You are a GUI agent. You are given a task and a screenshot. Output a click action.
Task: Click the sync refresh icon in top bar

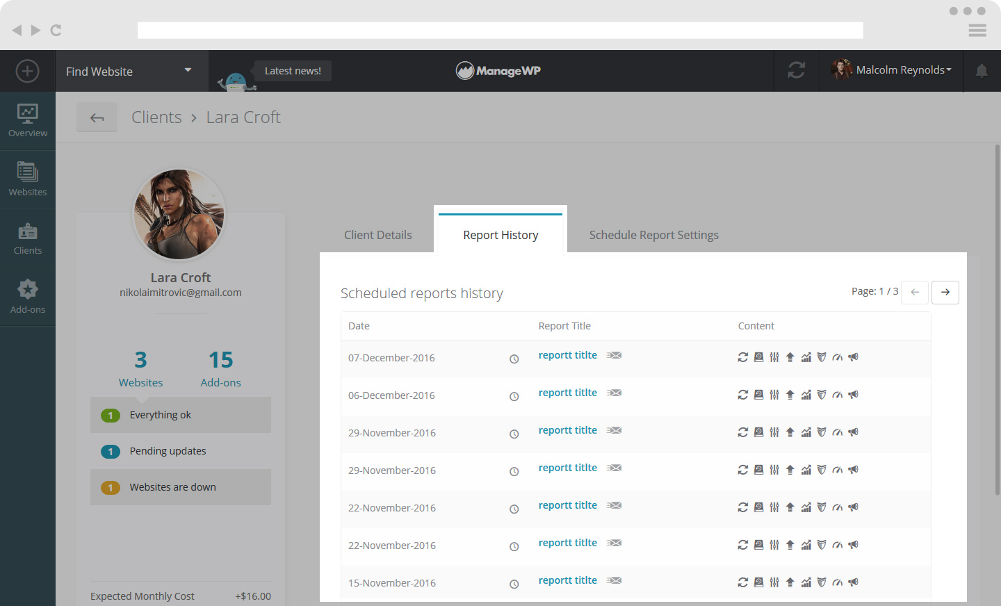coord(797,70)
